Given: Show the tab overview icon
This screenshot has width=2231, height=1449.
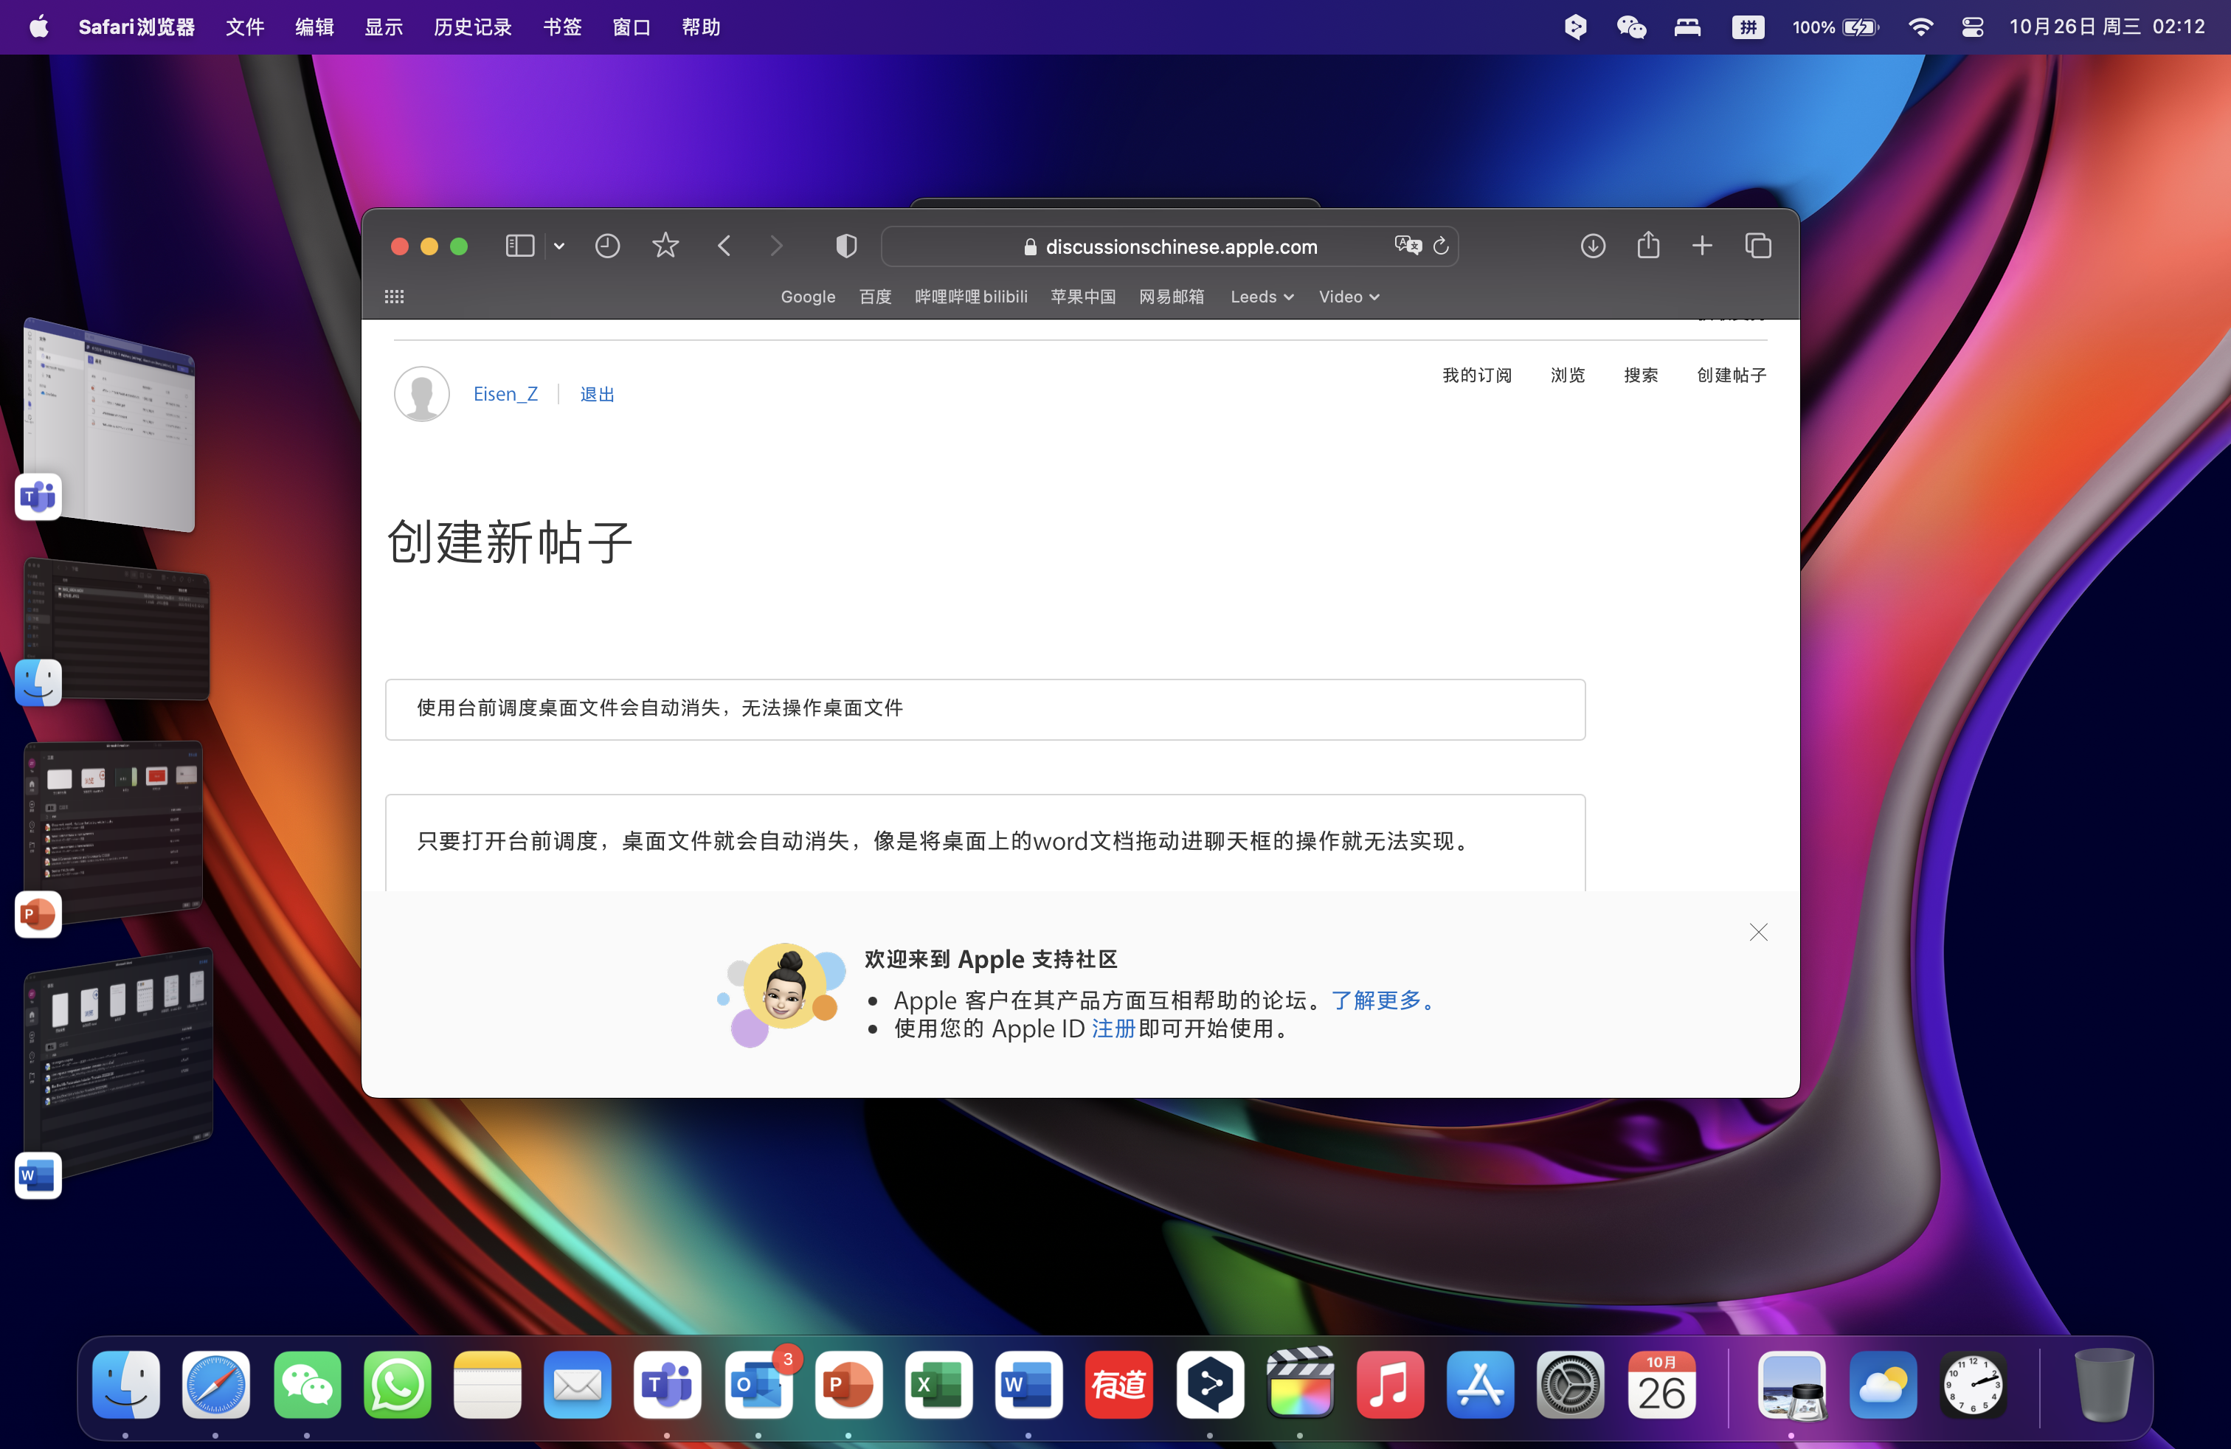Looking at the screenshot, I should 1757,246.
